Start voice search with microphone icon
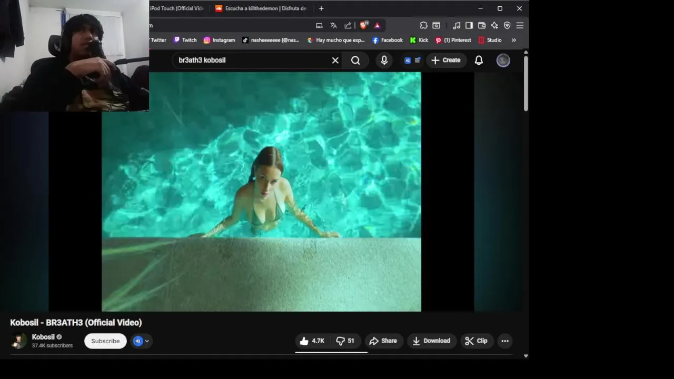The image size is (674, 379). [384, 61]
